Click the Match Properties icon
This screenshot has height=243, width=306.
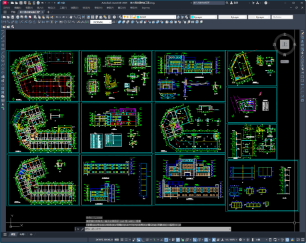51,17
